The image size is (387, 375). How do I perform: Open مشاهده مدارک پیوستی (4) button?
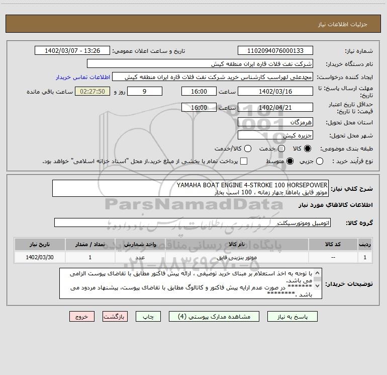[x=214, y=317]
